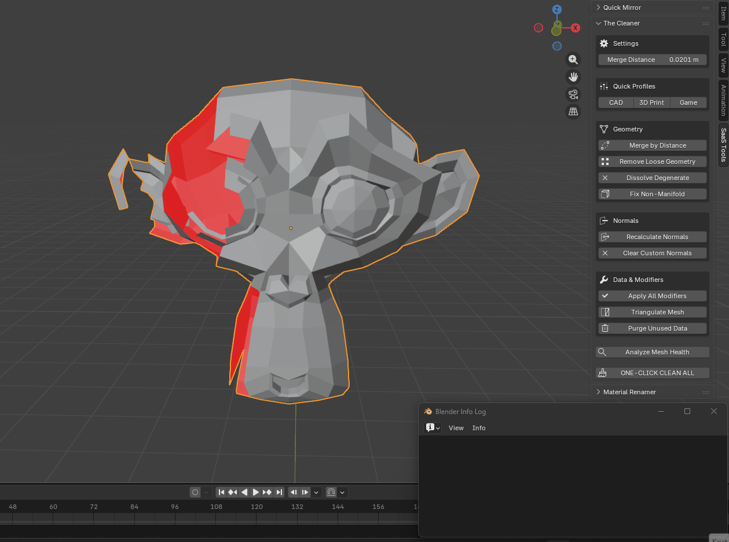Click the Normals section icon
729x542 pixels.
click(x=604, y=221)
